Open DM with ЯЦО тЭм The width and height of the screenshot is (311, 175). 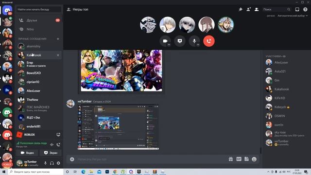click(x=39, y=118)
